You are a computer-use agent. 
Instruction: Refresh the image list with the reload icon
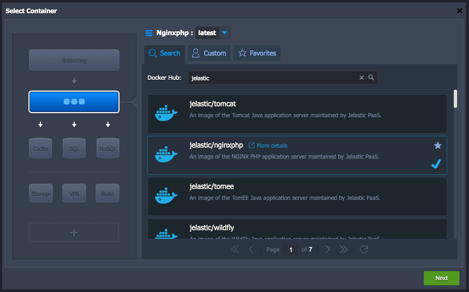[363, 249]
